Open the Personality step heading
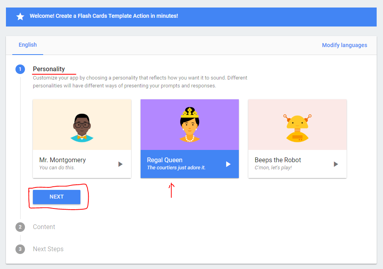This screenshot has height=269, width=383. point(49,69)
